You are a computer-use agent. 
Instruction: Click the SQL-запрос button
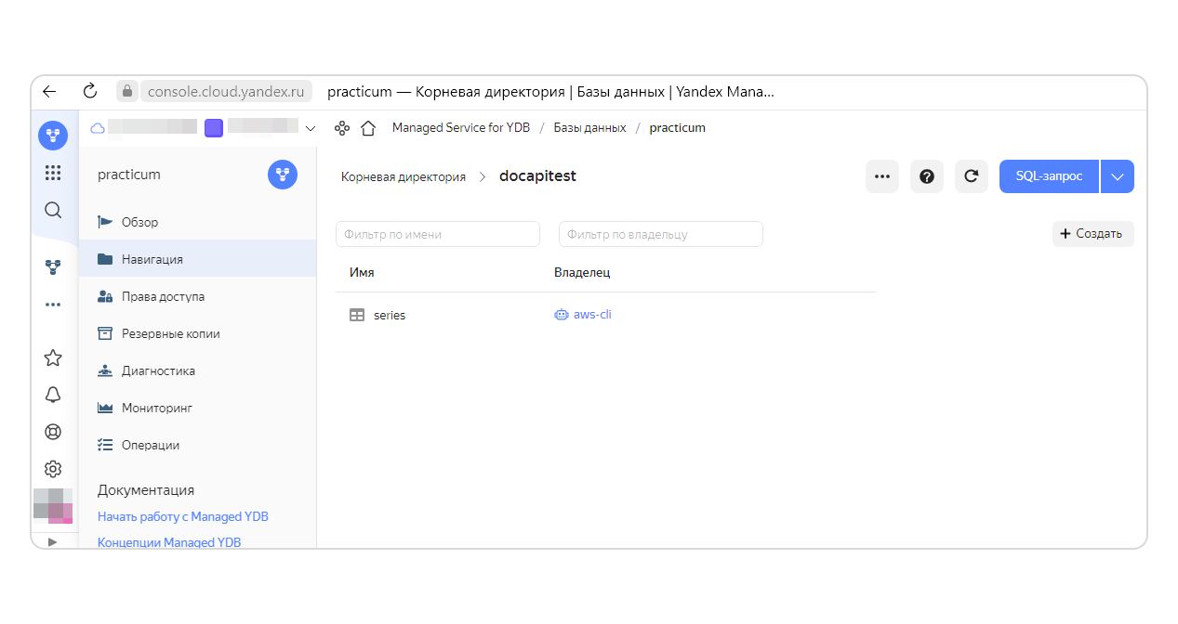[x=1049, y=176]
